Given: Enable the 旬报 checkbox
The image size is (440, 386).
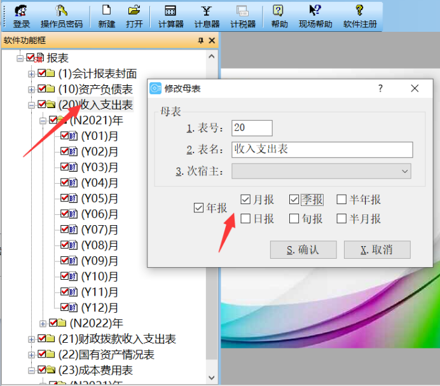Looking at the screenshot, I should [x=294, y=218].
